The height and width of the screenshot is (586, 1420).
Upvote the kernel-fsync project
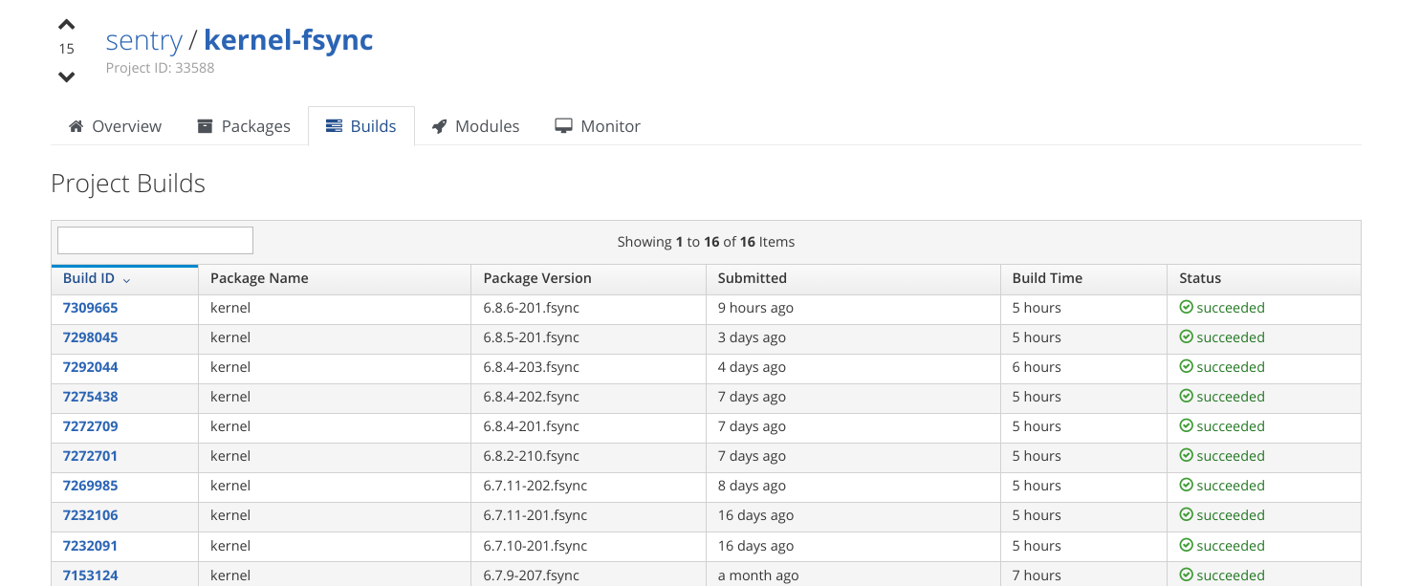(66, 25)
